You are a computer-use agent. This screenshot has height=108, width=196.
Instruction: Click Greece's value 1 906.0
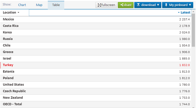(184, 52)
